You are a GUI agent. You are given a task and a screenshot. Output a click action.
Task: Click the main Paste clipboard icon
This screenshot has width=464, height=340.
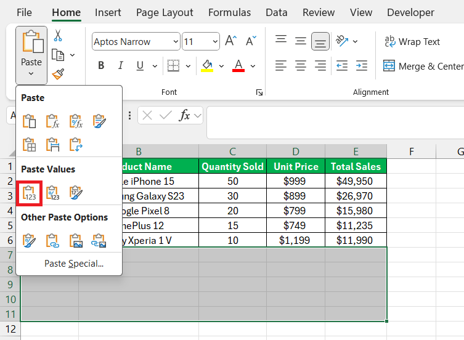33,42
